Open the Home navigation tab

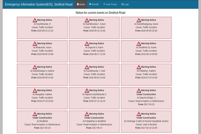[81, 4]
